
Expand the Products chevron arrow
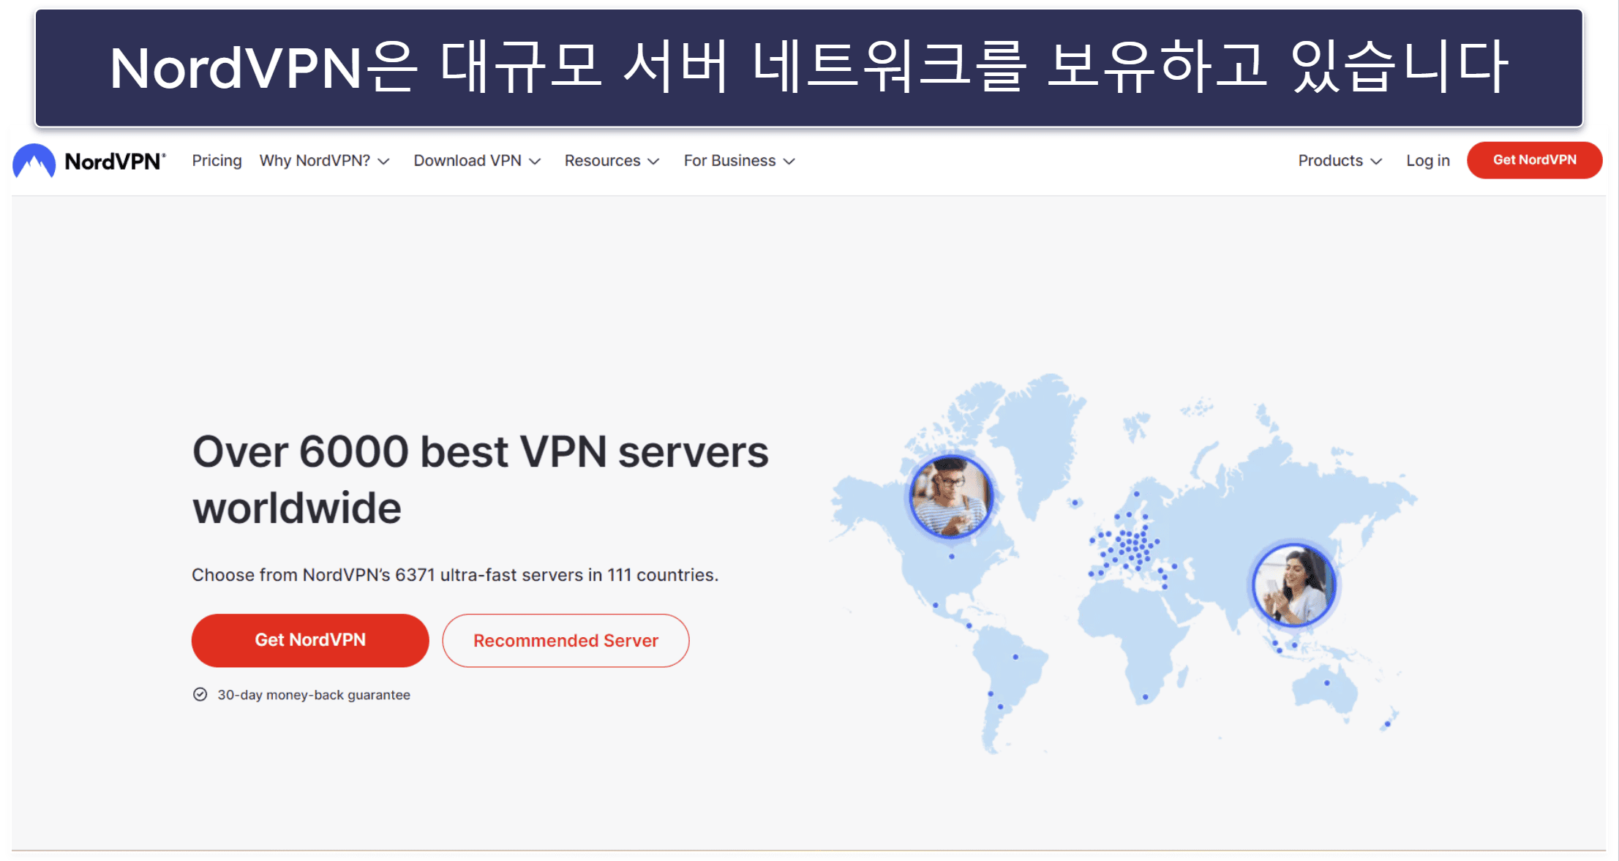tap(1376, 162)
